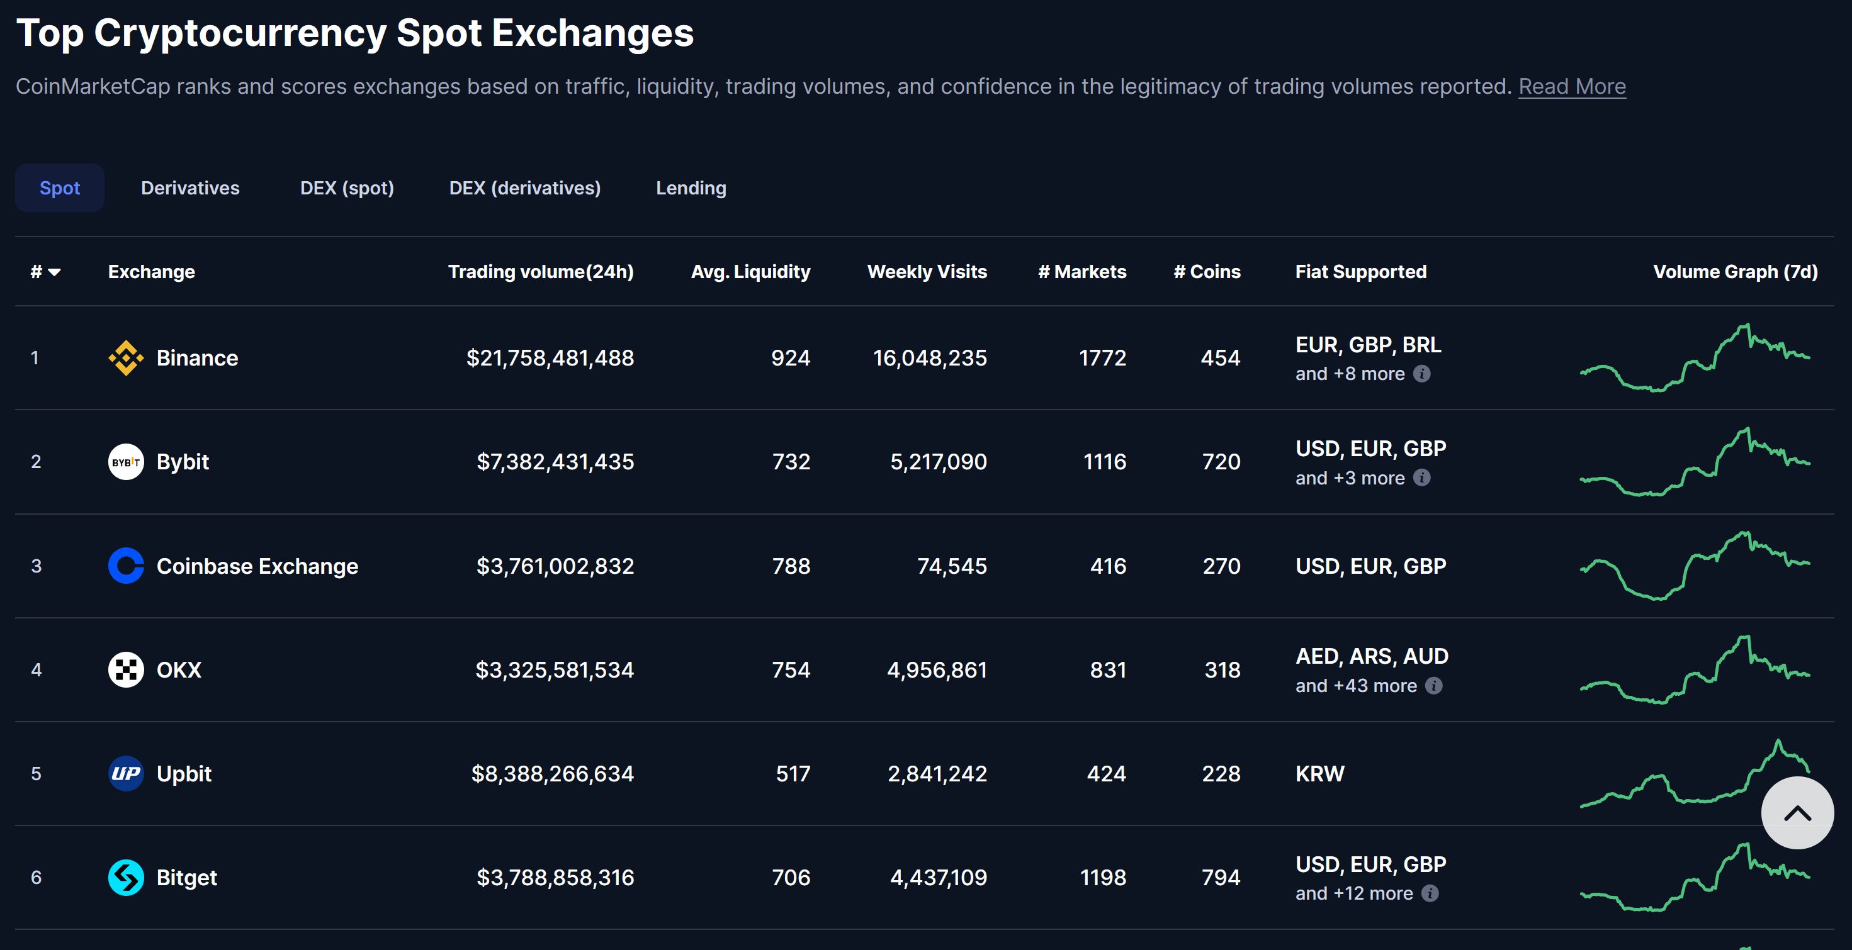Sort by Avg. Liquidity column header
This screenshot has height=950, width=1852.
pos(750,272)
